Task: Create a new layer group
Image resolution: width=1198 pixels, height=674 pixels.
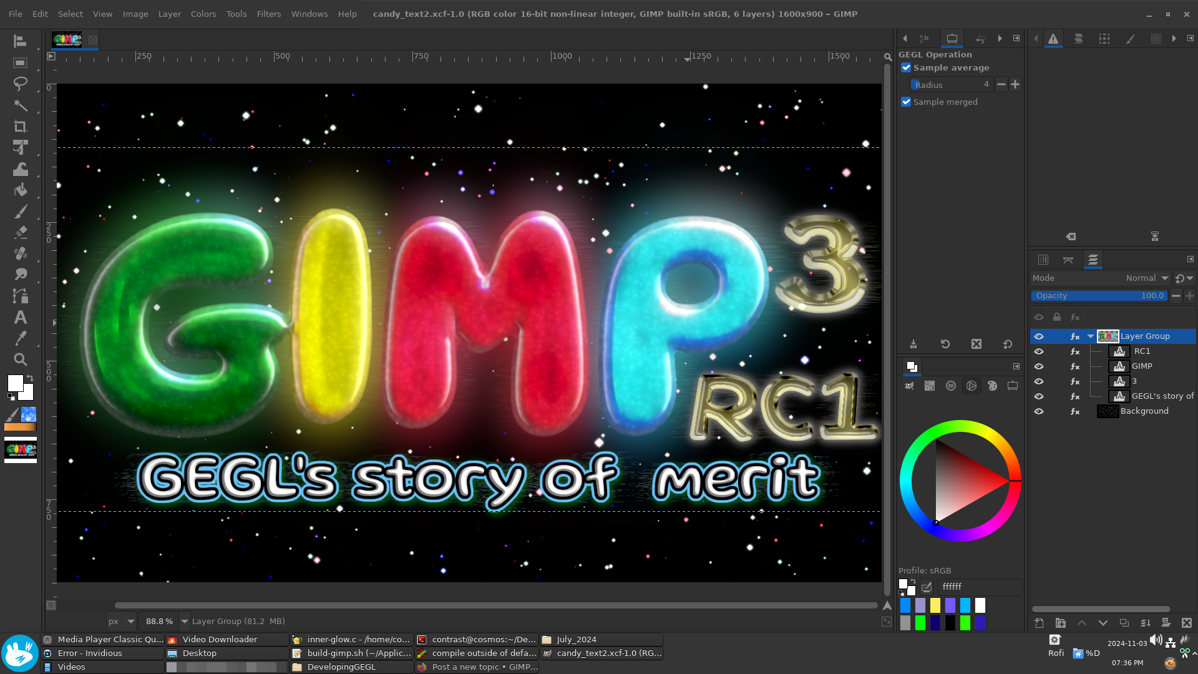Action: click(1060, 623)
